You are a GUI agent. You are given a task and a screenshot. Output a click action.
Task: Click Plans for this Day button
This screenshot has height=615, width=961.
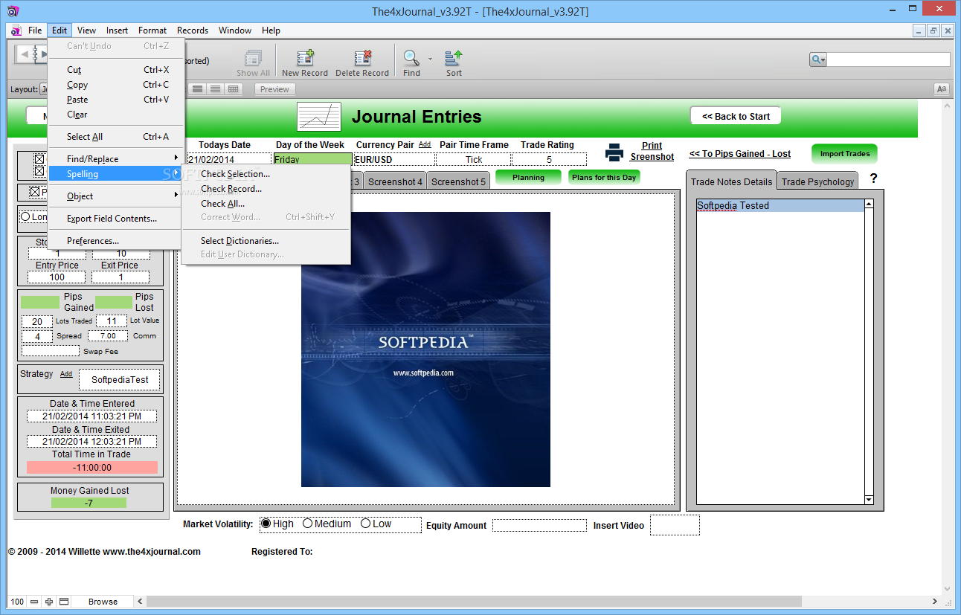point(604,177)
